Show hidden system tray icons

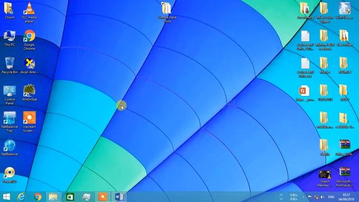click(x=303, y=197)
